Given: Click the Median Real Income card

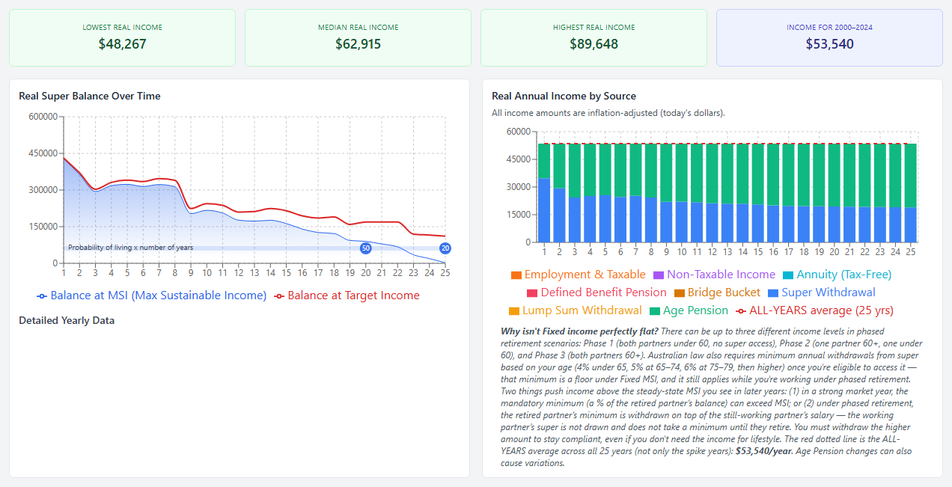Looking at the screenshot, I should point(358,37).
